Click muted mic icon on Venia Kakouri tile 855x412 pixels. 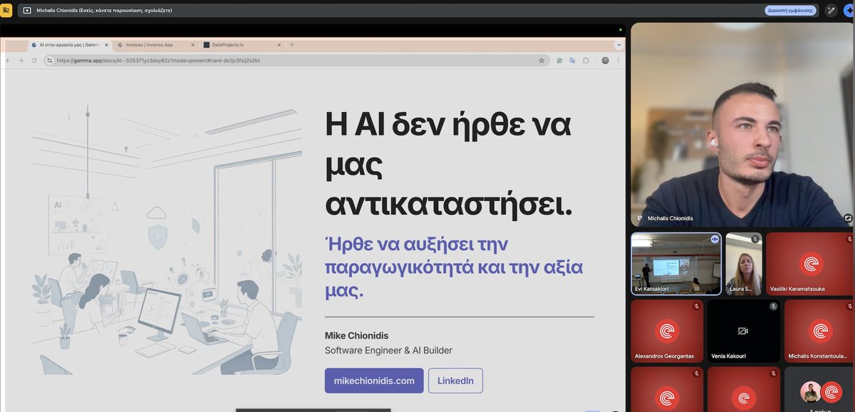(773, 307)
